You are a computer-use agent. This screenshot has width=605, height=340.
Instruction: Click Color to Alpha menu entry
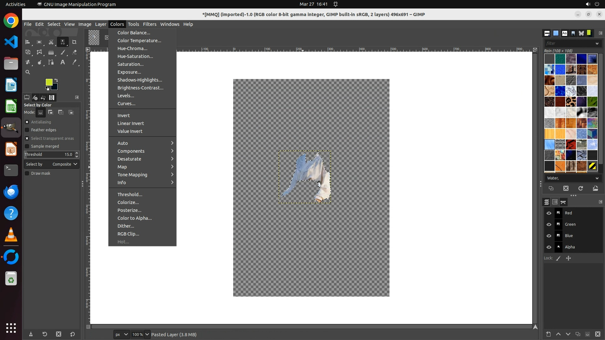(135, 218)
